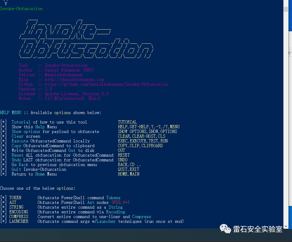Click the 'TOKEN' option keyword

[x=15, y=198]
